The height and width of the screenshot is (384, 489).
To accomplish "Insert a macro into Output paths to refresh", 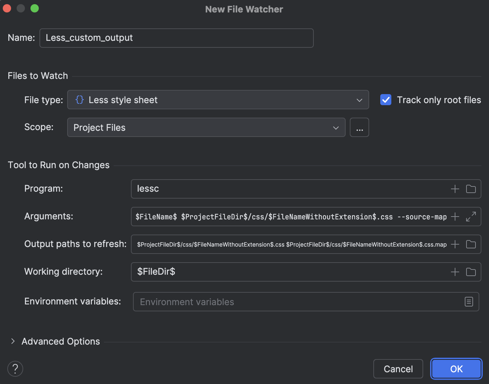I will [x=455, y=244].
